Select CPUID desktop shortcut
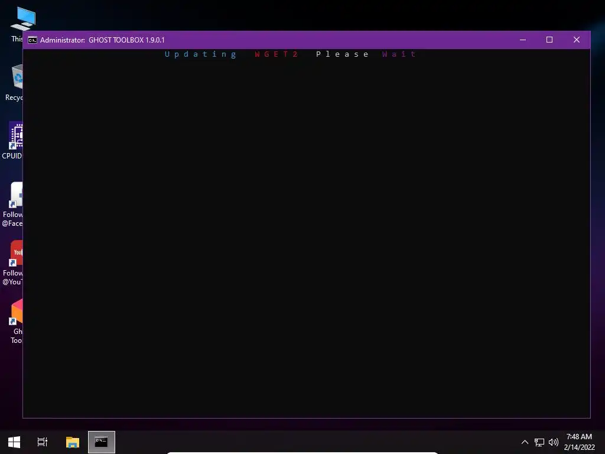 tap(12, 141)
